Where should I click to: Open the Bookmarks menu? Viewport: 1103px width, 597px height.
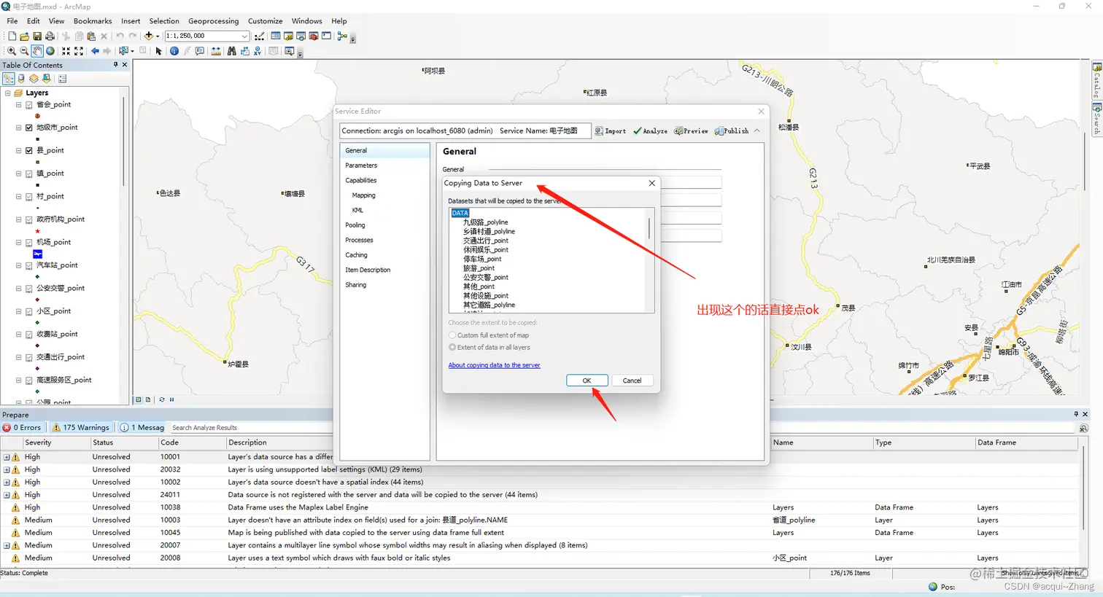point(93,21)
